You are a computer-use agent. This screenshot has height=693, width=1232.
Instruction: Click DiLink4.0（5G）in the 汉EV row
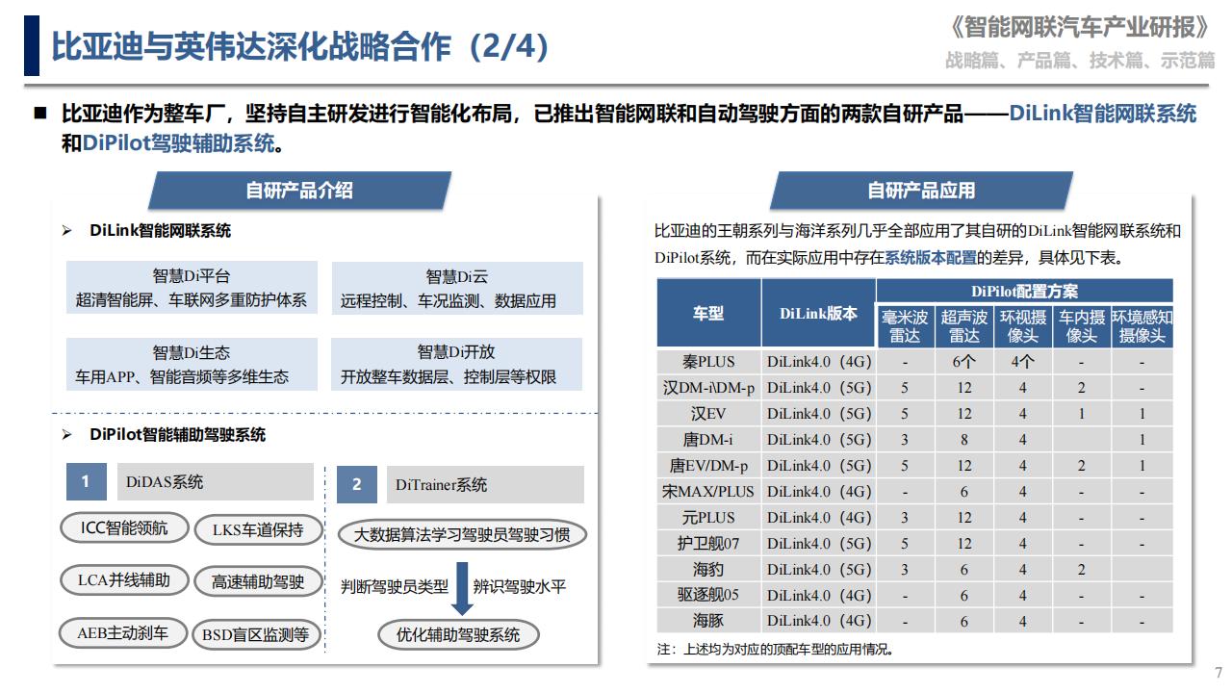[818, 414]
